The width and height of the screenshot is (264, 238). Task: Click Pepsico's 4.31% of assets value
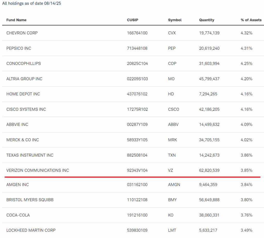click(x=246, y=48)
